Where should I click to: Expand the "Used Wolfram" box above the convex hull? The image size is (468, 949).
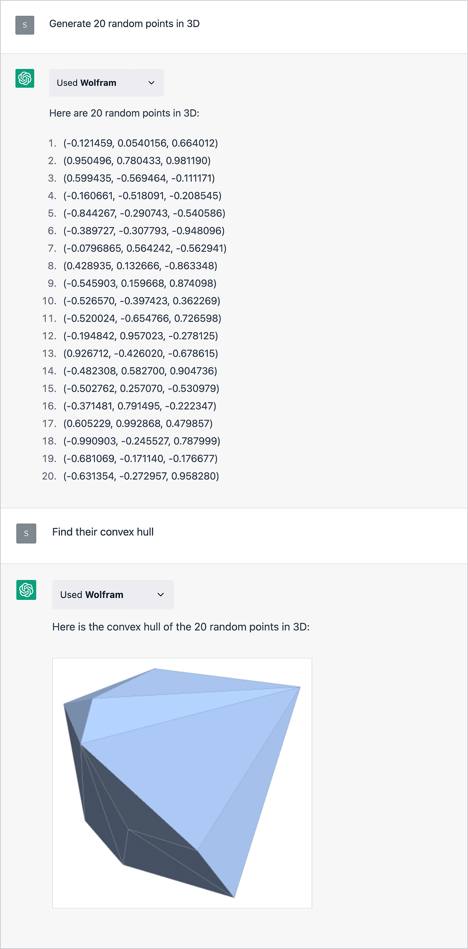(x=113, y=595)
